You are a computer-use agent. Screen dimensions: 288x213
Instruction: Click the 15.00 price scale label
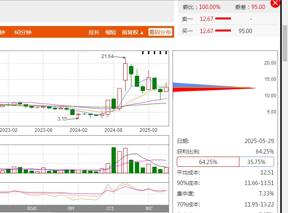270,79
